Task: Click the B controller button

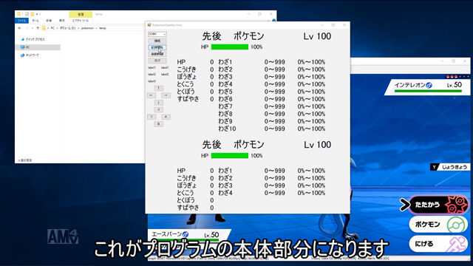Action: click(159, 124)
